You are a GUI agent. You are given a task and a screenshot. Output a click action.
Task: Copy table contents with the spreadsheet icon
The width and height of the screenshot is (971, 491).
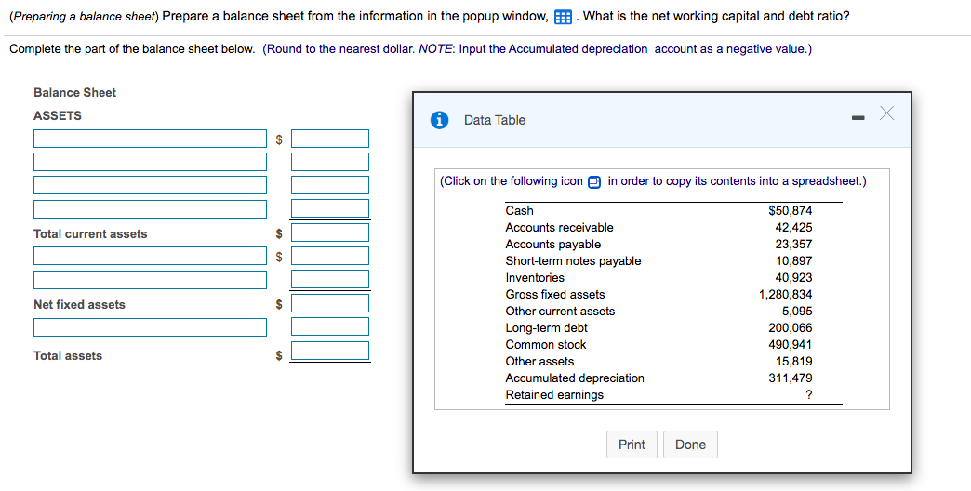(594, 182)
